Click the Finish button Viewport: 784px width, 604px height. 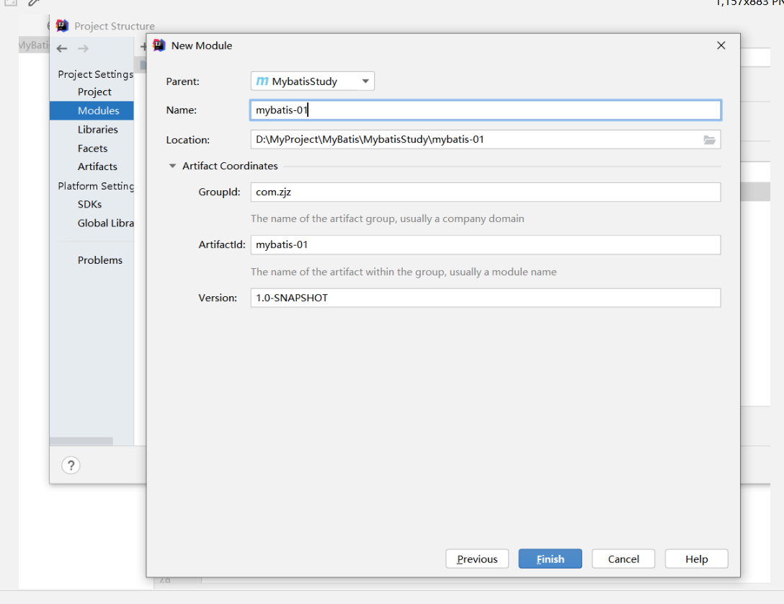[x=550, y=559]
